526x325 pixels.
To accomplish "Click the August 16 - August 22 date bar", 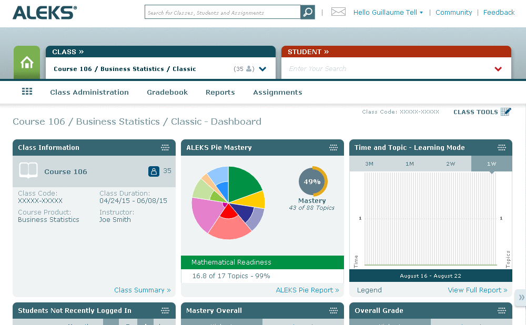I will pos(431,276).
